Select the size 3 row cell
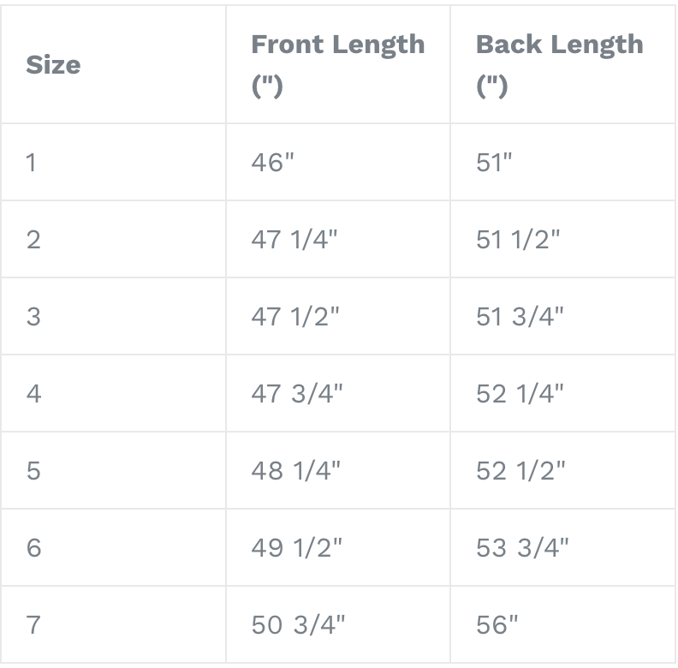This screenshot has height=668, width=678. tap(33, 316)
